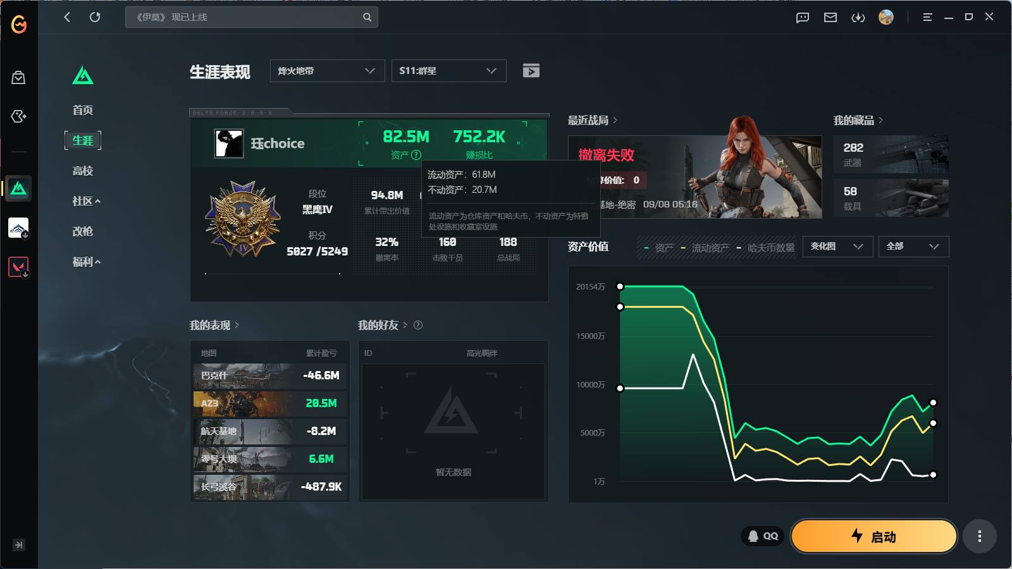Viewport: 1012px width, 569px height.
Task: Select the 生涯 tab
Action: tap(83, 140)
